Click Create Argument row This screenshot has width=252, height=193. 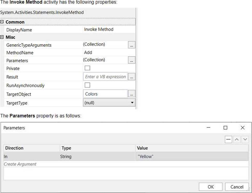coord(126,164)
